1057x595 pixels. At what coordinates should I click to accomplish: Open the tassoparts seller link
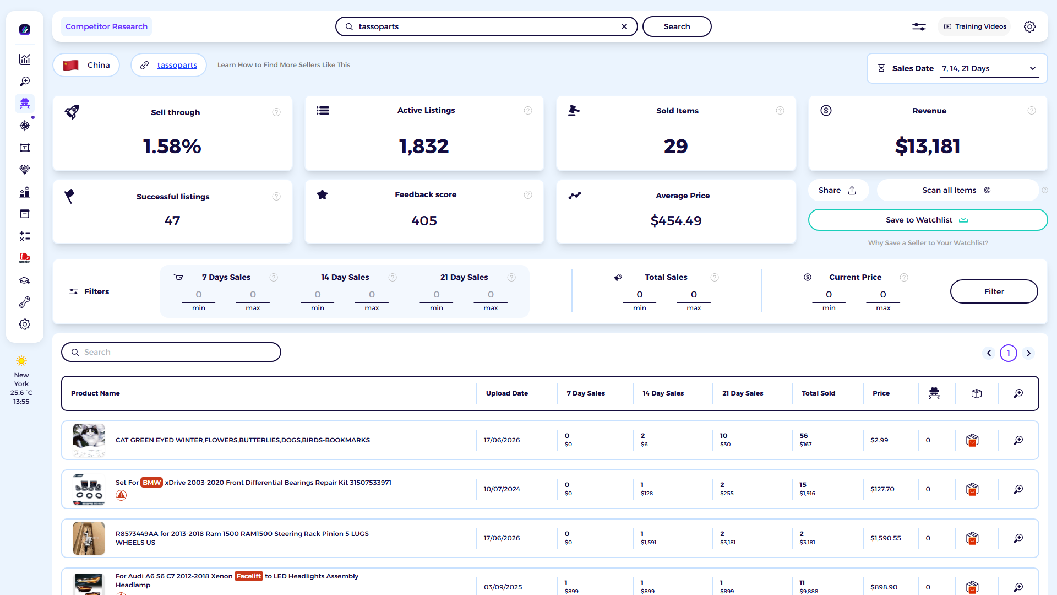[x=177, y=65]
